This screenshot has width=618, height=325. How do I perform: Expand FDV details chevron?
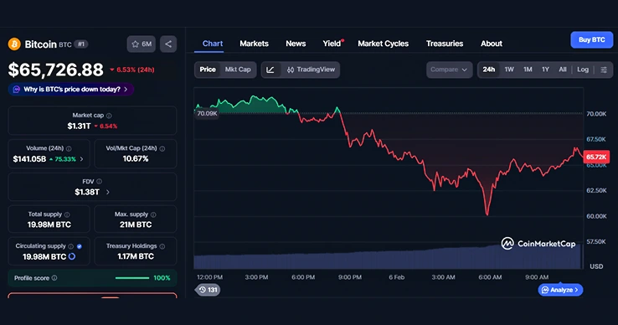(x=107, y=192)
